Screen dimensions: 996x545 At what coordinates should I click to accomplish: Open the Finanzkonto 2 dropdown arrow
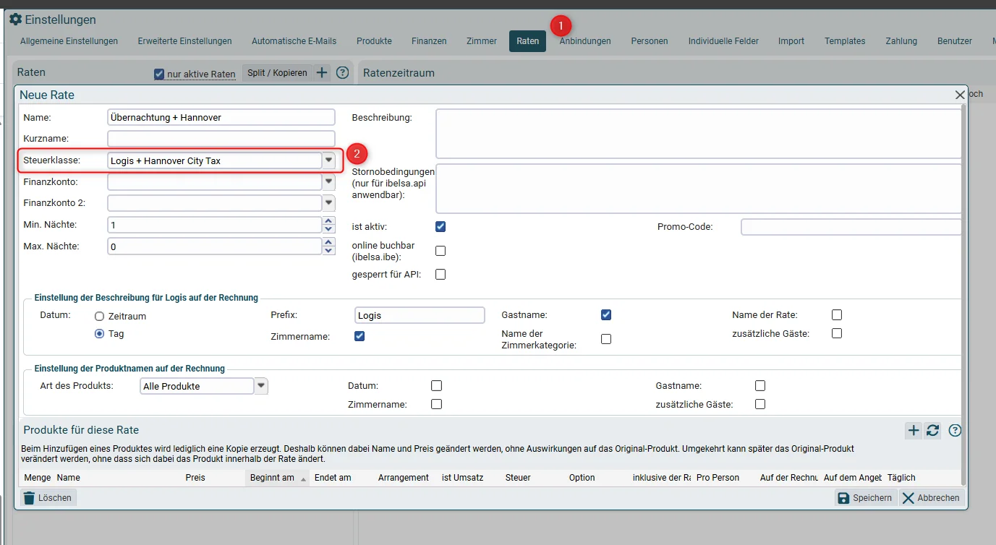click(x=329, y=203)
